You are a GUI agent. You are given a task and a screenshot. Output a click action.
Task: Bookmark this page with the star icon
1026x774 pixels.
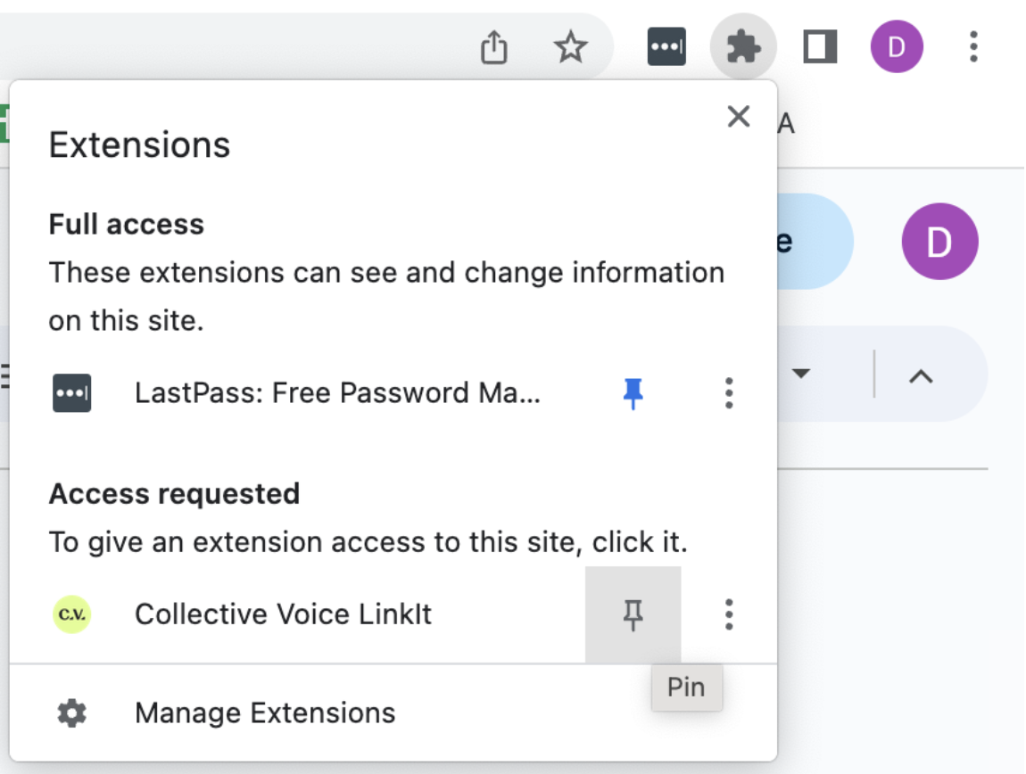570,47
